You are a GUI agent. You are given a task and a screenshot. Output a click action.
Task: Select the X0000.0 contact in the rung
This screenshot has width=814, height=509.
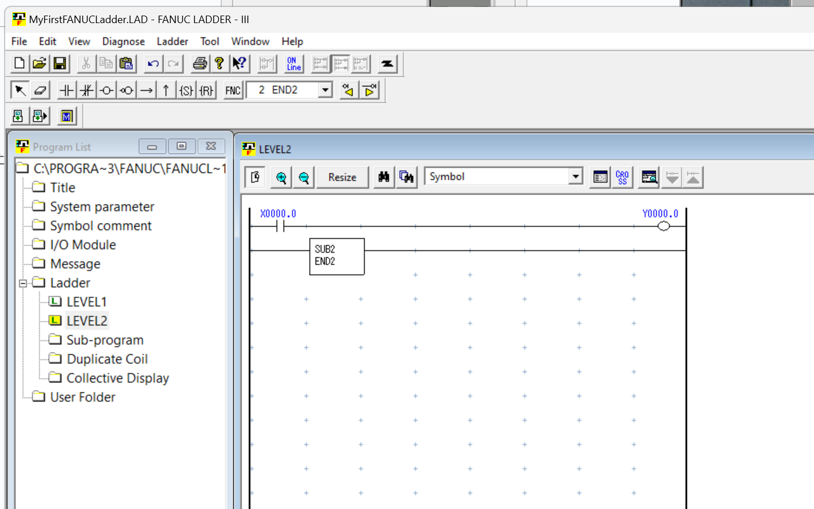point(280,226)
